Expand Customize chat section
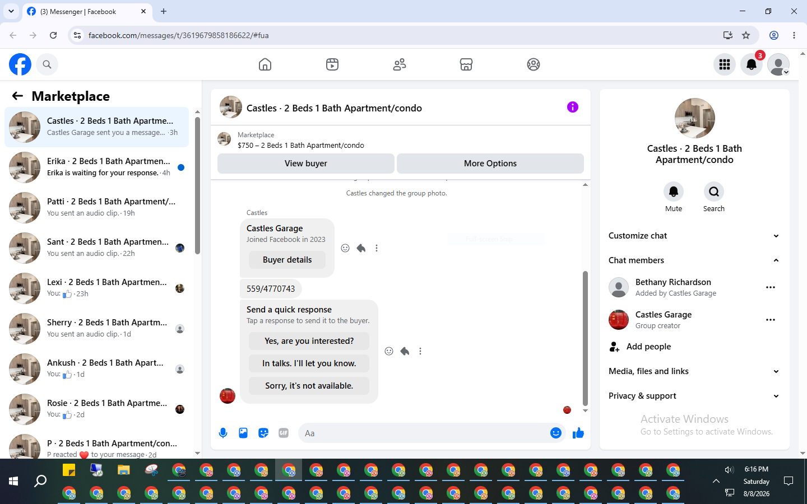Viewport: 807px width, 504px height. coord(695,236)
